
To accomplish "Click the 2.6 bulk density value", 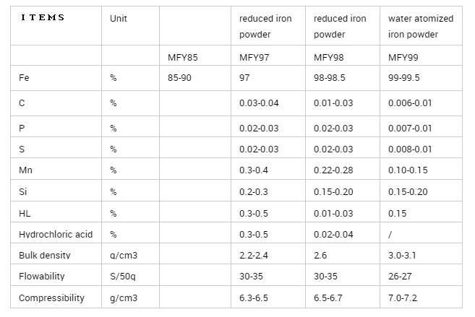I will (320, 256).
